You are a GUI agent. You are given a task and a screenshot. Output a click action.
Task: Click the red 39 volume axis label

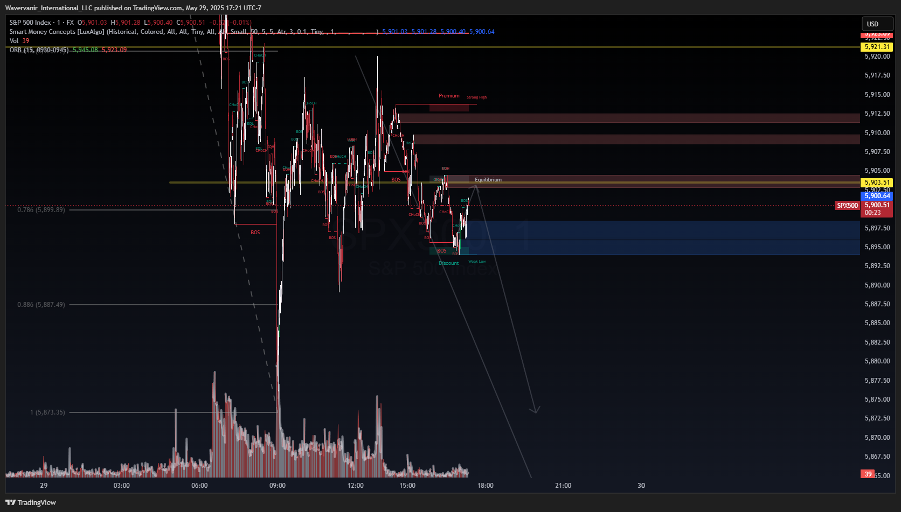(868, 474)
